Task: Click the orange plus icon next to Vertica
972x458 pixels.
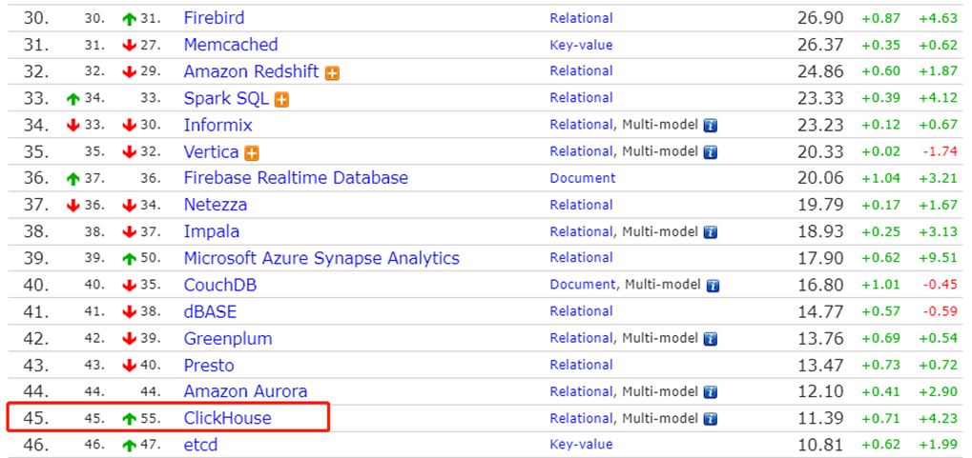Action: click(252, 153)
